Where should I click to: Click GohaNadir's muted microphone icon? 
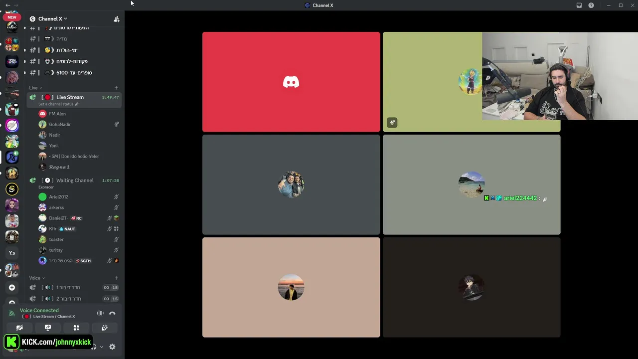pyautogui.click(x=117, y=125)
